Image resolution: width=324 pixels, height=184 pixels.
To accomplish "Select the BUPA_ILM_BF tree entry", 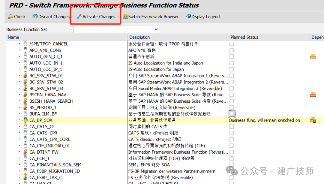I will coord(43,114).
